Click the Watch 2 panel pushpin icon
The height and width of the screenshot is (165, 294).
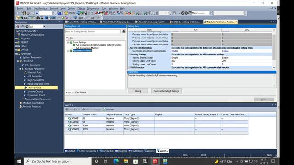pyautogui.click(x=272, y=105)
